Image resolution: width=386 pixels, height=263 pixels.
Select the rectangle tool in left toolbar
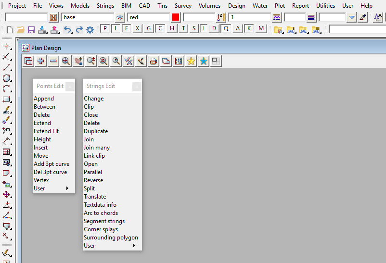pos(6,100)
